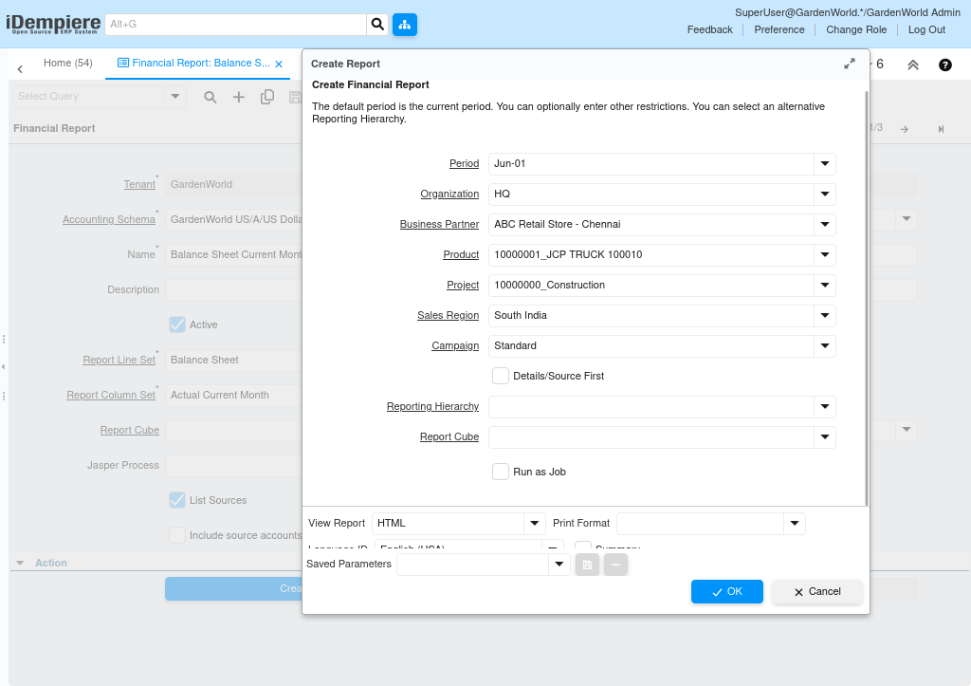The image size is (971, 686).
Task: Open the Period dropdown
Action: coord(825,163)
